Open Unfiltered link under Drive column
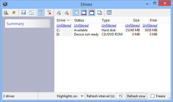The image size is (173, 102). 64,25
